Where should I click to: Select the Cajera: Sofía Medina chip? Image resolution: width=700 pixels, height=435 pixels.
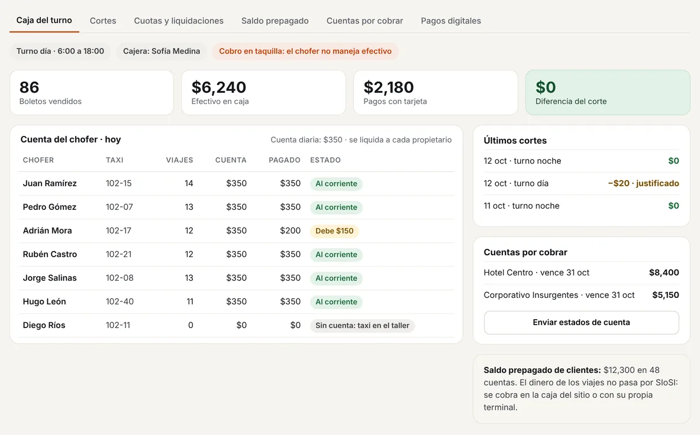pos(162,51)
